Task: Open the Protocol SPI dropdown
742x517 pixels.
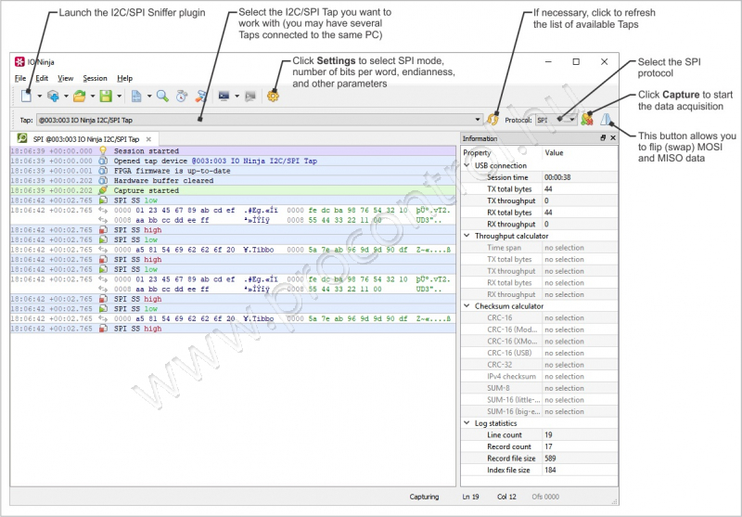Action: tap(571, 120)
